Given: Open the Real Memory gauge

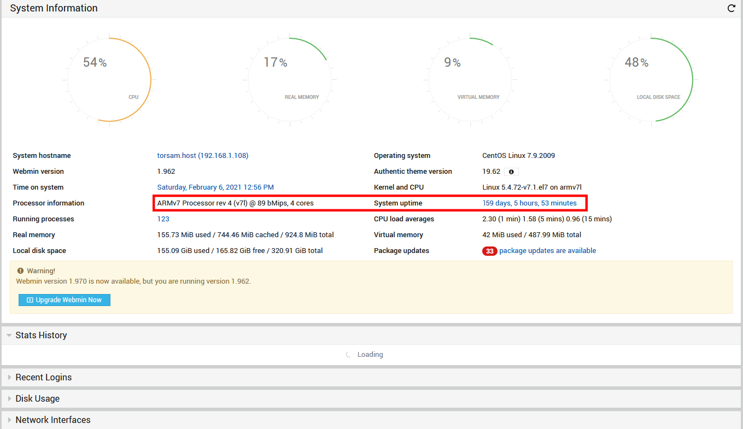Looking at the screenshot, I should [x=290, y=80].
